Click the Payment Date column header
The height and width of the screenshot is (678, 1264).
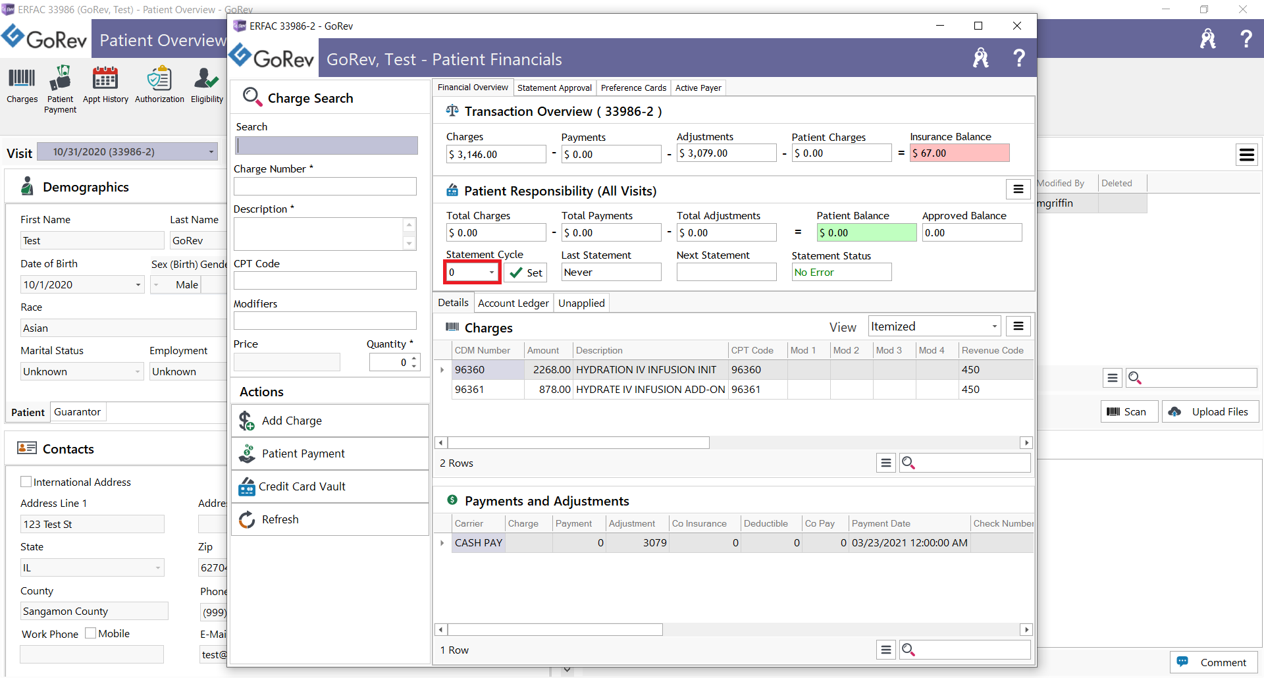pyautogui.click(x=909, y=523)
